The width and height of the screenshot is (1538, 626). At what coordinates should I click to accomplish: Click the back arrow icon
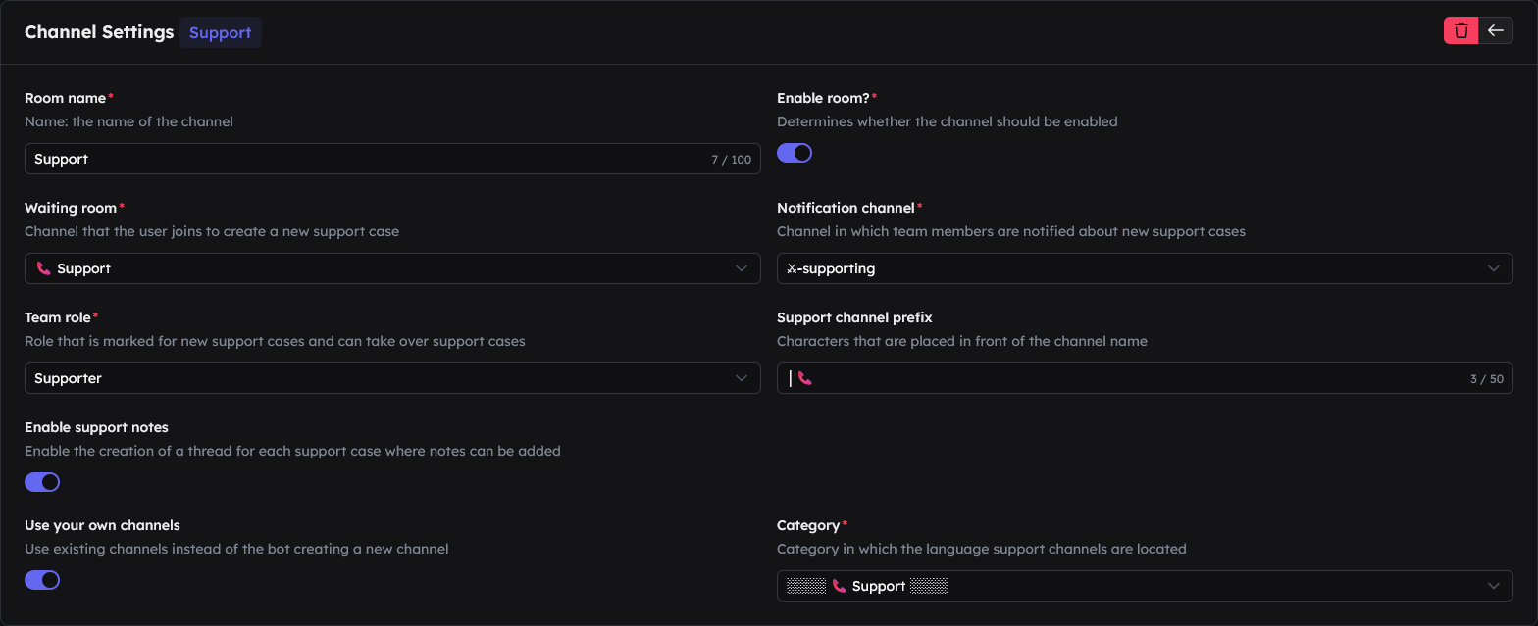click(1496, 30)
